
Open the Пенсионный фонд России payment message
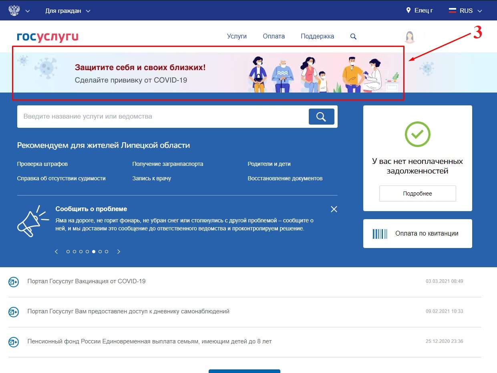149,341
